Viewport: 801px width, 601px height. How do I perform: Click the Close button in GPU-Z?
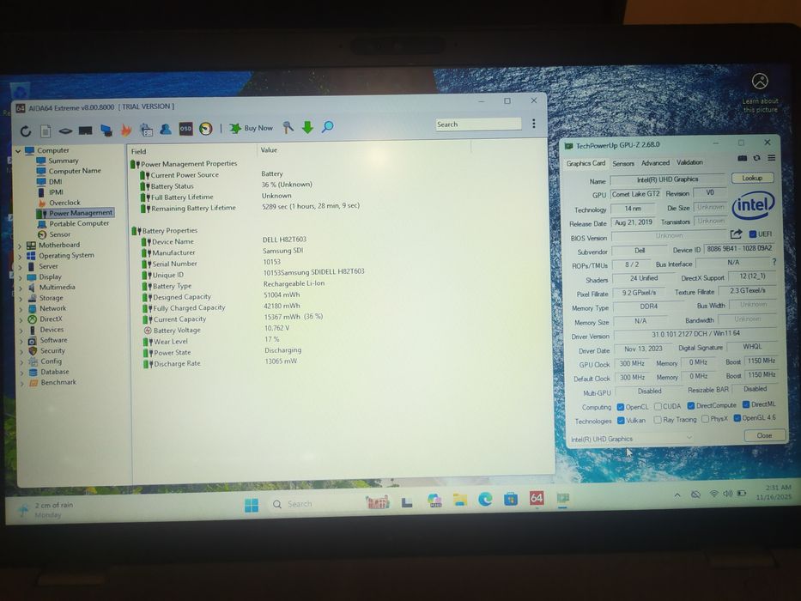[764, 435]
